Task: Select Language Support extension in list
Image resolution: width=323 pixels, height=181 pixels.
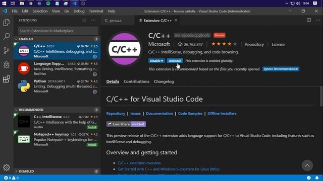Action: [x=57, y=68]
